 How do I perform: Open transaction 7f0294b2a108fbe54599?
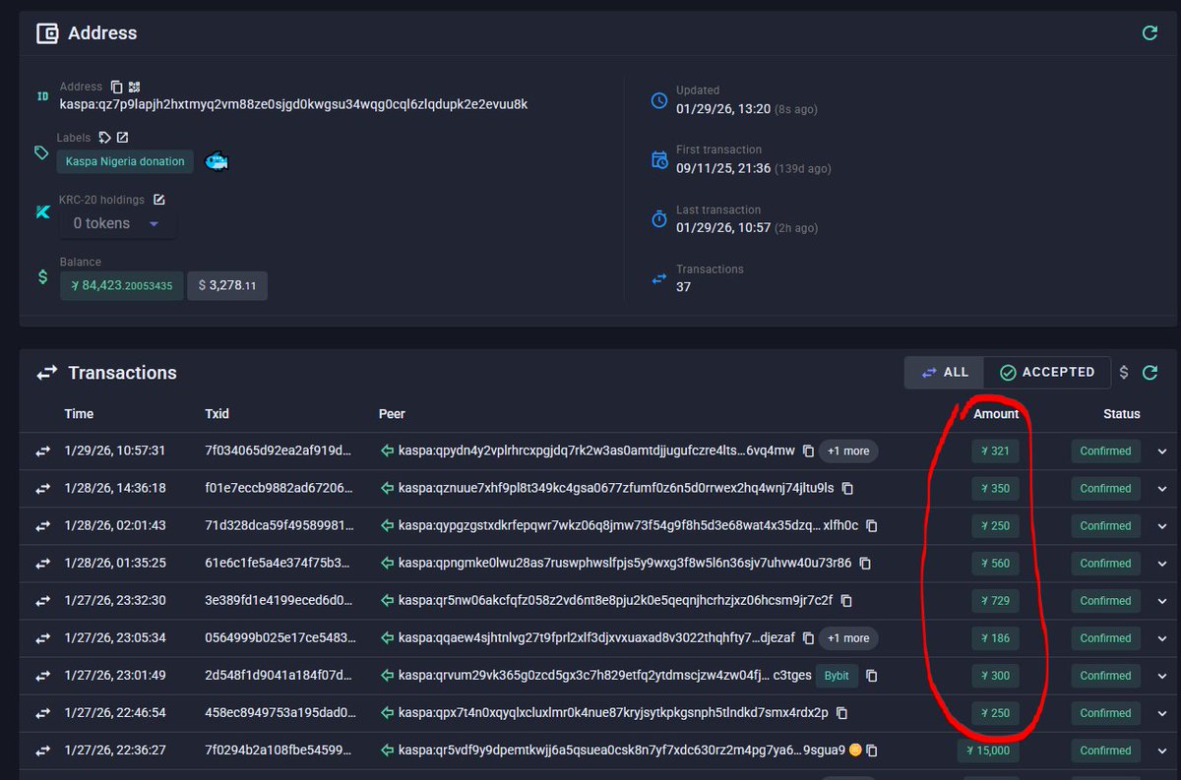(x=278, y=750)
